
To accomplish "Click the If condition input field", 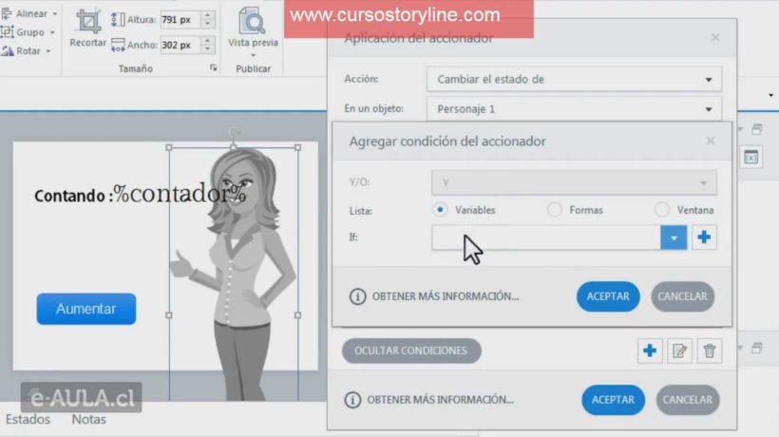I will pos(546,237).
